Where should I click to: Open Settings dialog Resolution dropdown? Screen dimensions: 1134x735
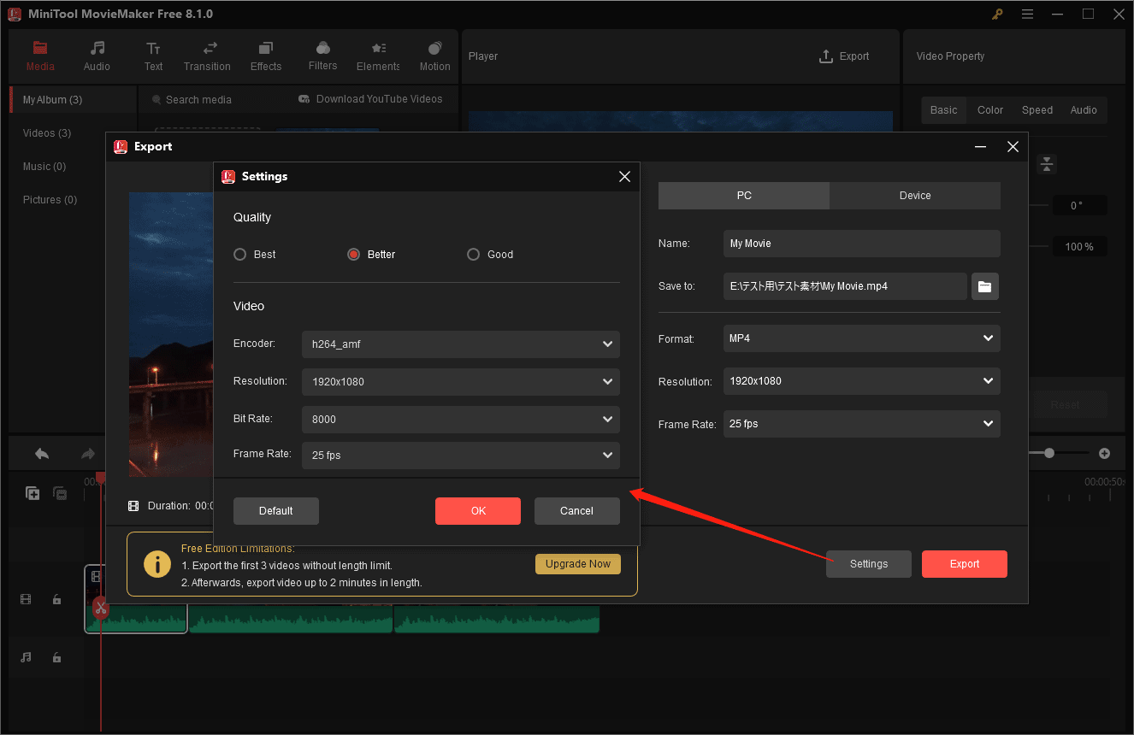coord(461,381)
